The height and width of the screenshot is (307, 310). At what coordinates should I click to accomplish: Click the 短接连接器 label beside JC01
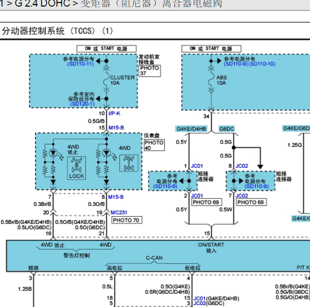point(206,177)
